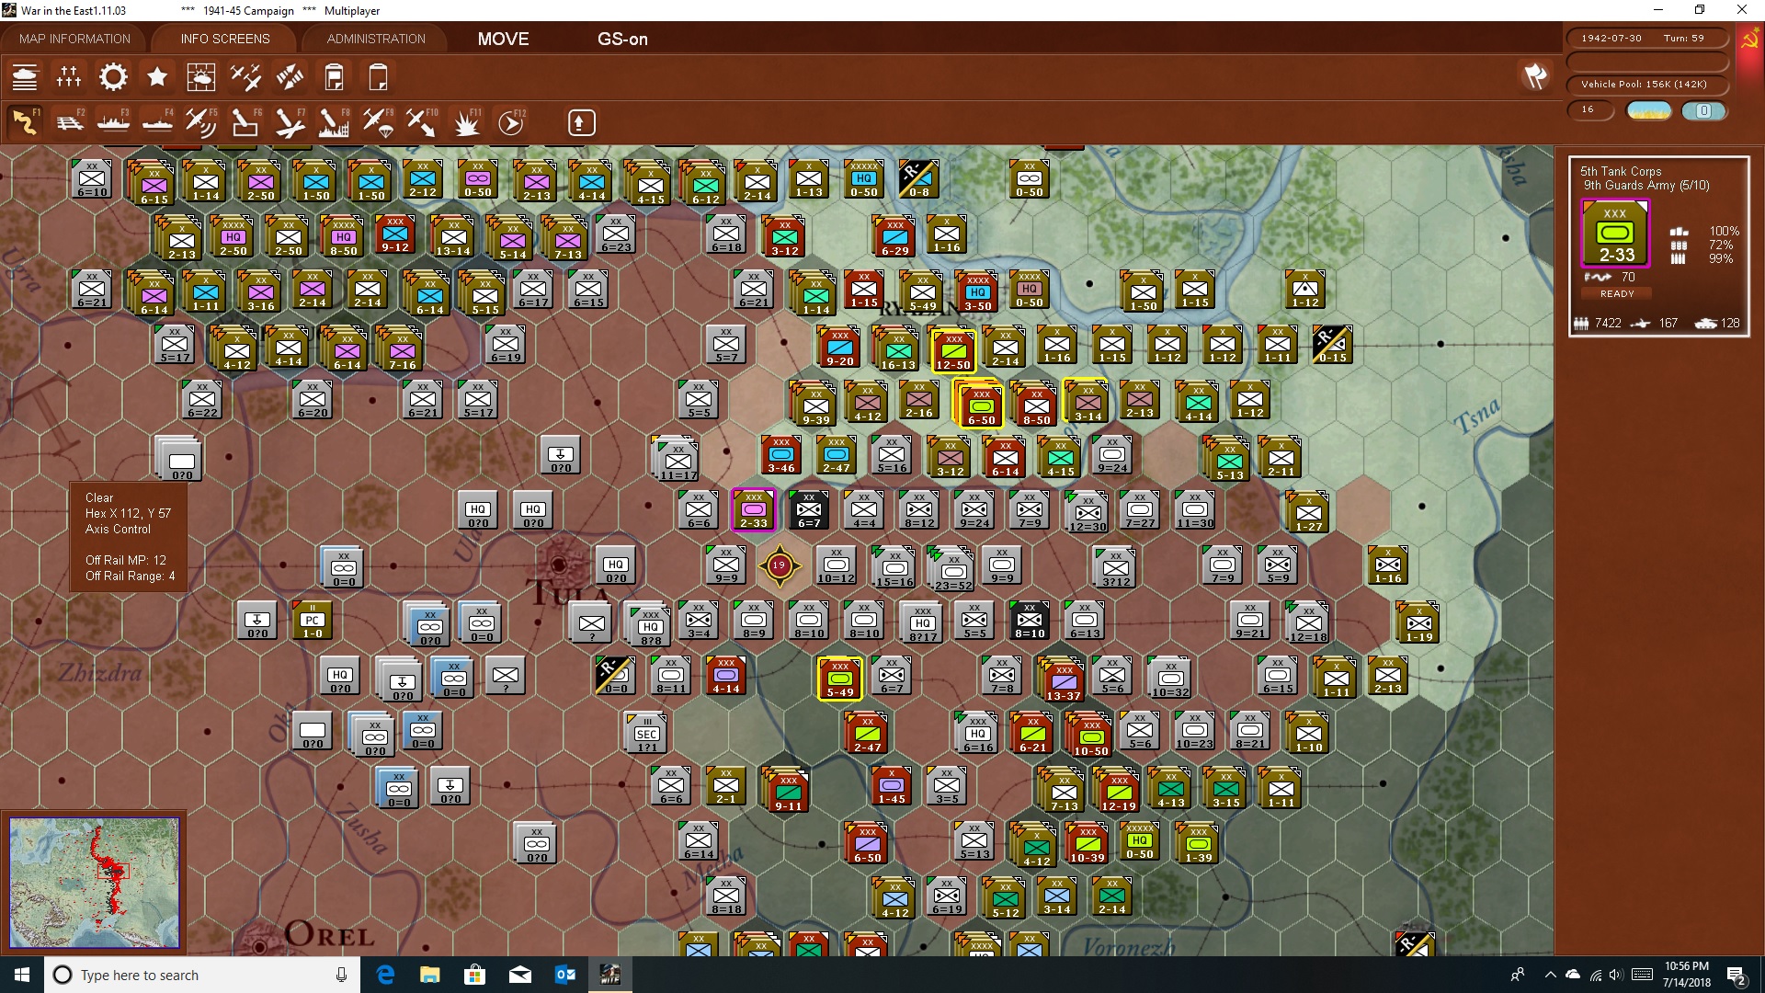The width and height of the screenshot is (1765, 993).
Task: Click the Soviet hammer and sickle emblem
Action: 1749,40
